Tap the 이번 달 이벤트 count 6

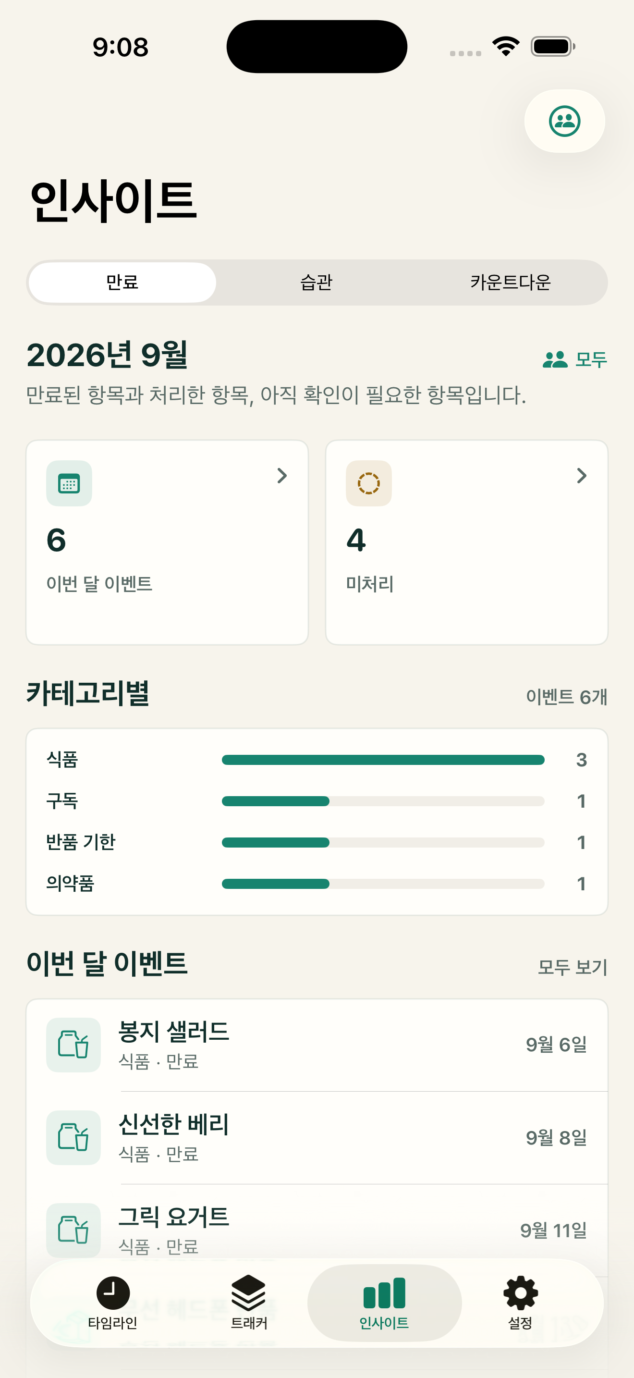pyautogui.click(x=56, y=540)
